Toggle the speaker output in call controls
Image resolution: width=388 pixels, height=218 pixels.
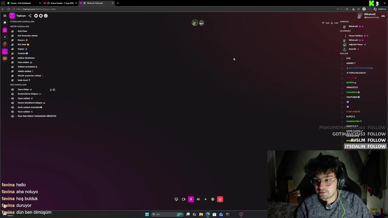tap(198, 199)
